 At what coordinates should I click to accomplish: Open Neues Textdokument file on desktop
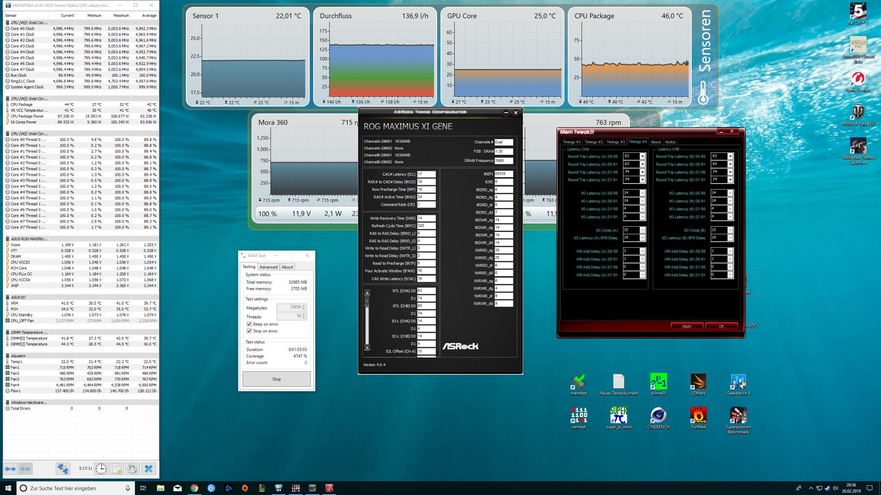pyautogui.click(x=618, y=385)
